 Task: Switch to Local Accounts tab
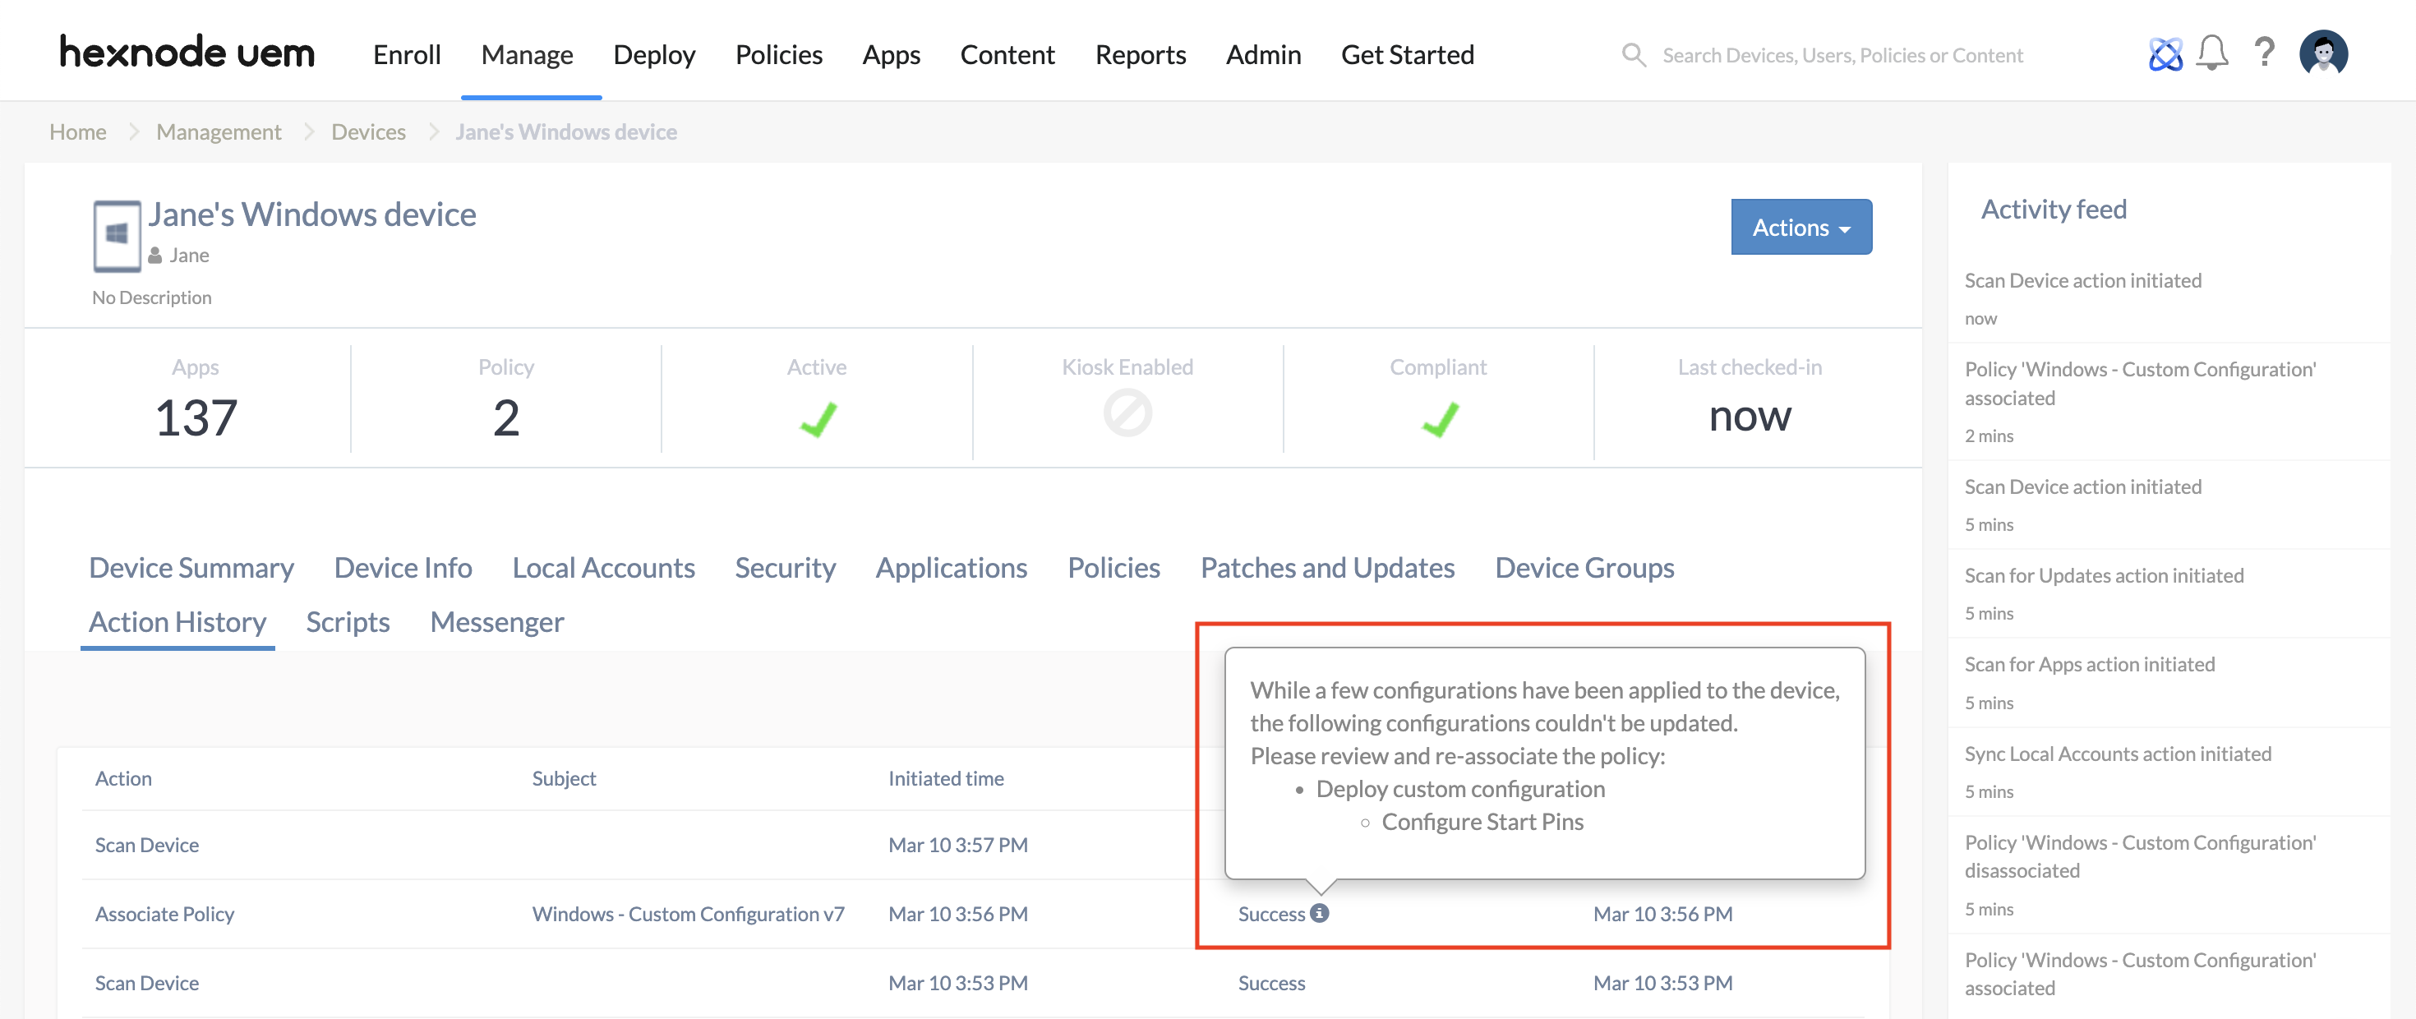(x=603, y=568)
